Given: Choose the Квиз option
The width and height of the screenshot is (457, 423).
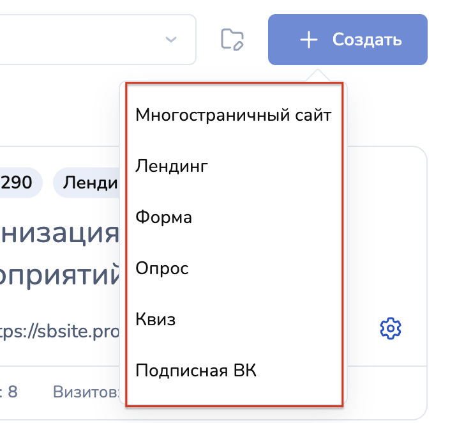Looking at the screenshot, I should click(156, 319).
